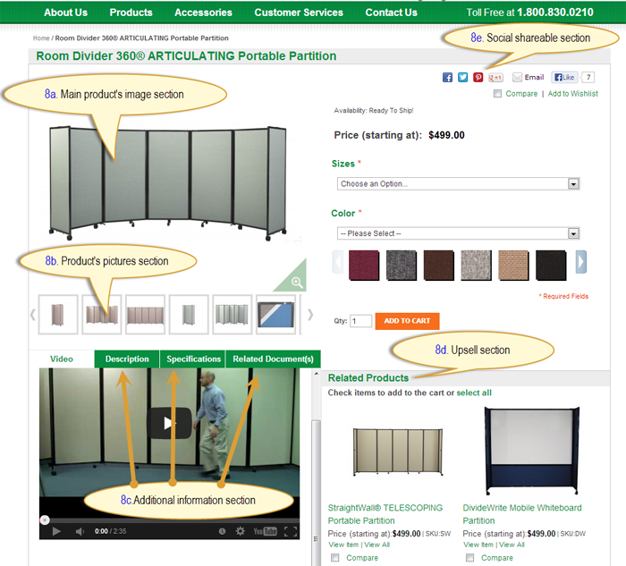Click the Qty input field
This screenshot has height=566, width=626.
tap(360, 321)
